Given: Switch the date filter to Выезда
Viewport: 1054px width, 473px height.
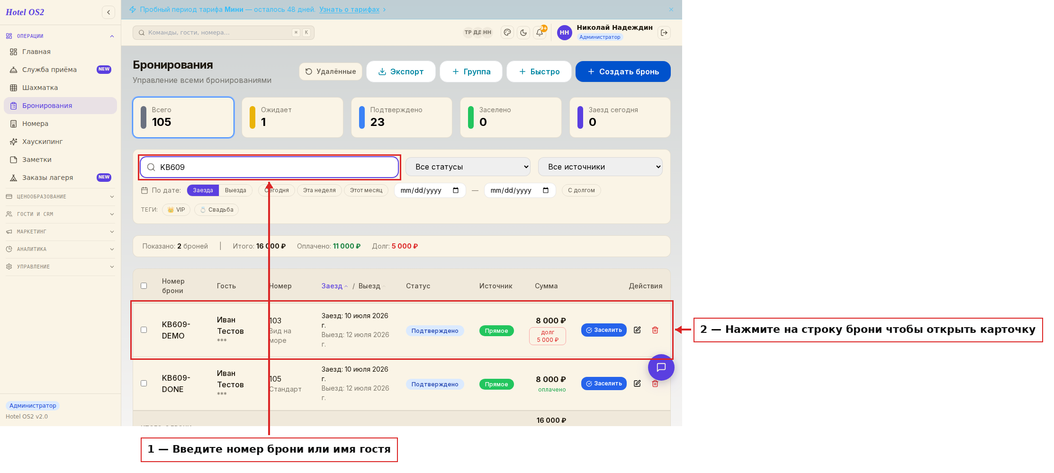Looking at the screenshot, I should [235, 190].
